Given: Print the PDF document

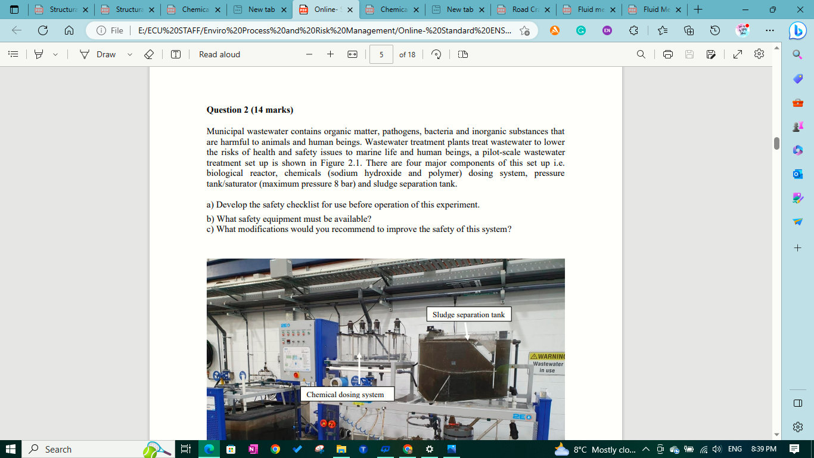Looking at the screenshot, I should (x=668, y=54).
